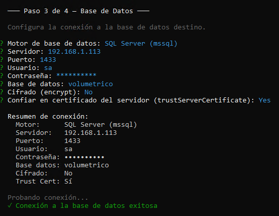Click summary Trust Cert value 'Sí'
Screen dimensions: 279x216
[68, 181]
